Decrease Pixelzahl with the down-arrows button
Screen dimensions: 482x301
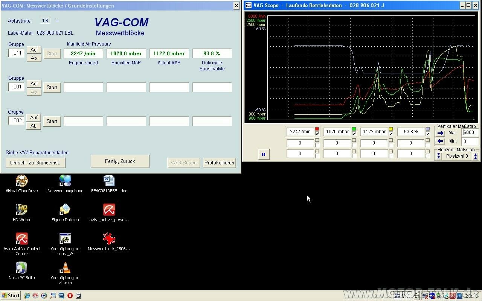439,156
